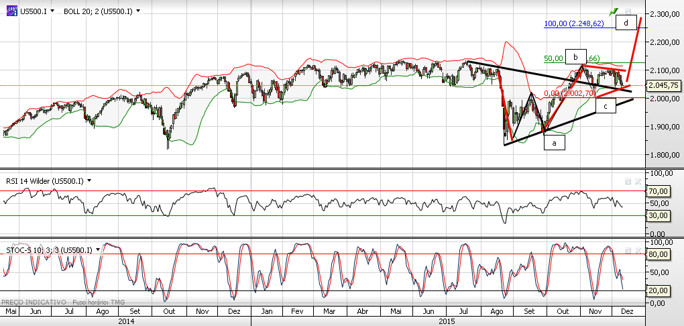
Task: Select the 'a' wave label box
Action: point(554,143)
